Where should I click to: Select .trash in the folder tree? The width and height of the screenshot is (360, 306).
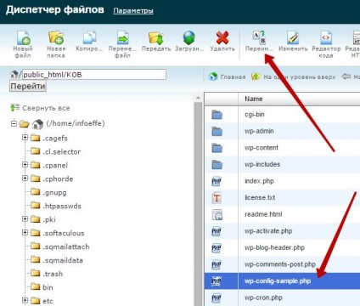point(53,274)
